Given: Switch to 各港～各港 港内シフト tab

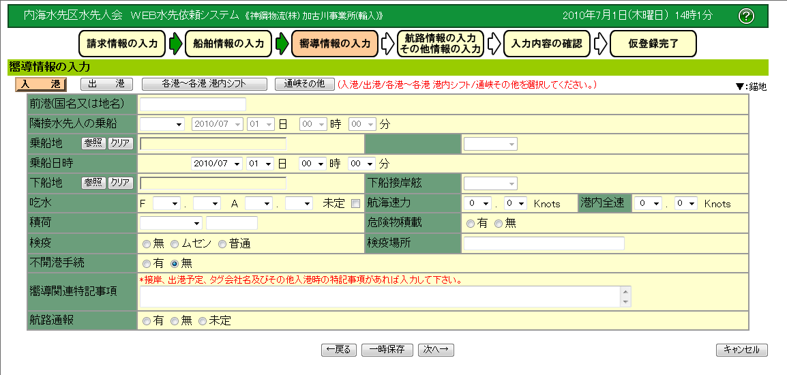Looking at the screenshot, I should click(x=204, y=84).
